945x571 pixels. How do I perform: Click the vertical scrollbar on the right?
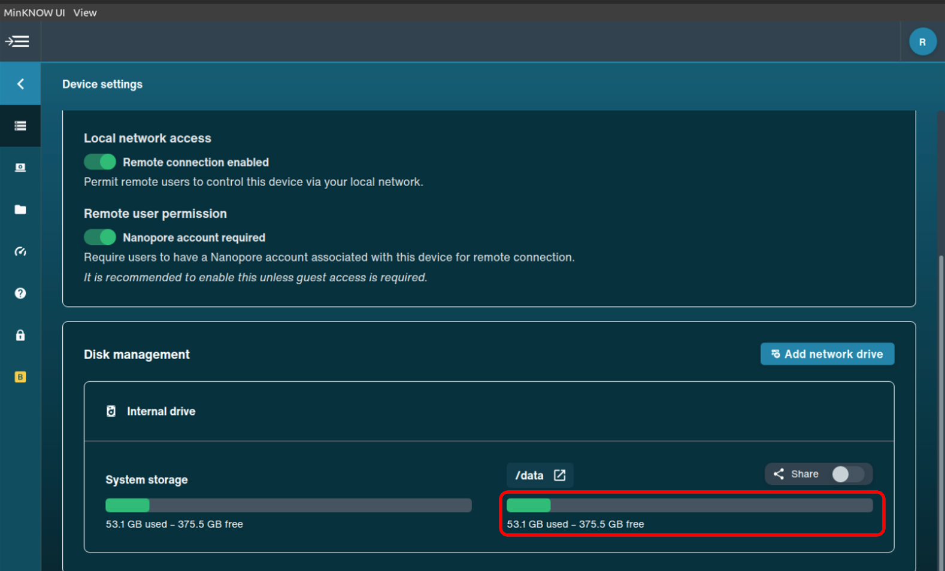(941, 407)
